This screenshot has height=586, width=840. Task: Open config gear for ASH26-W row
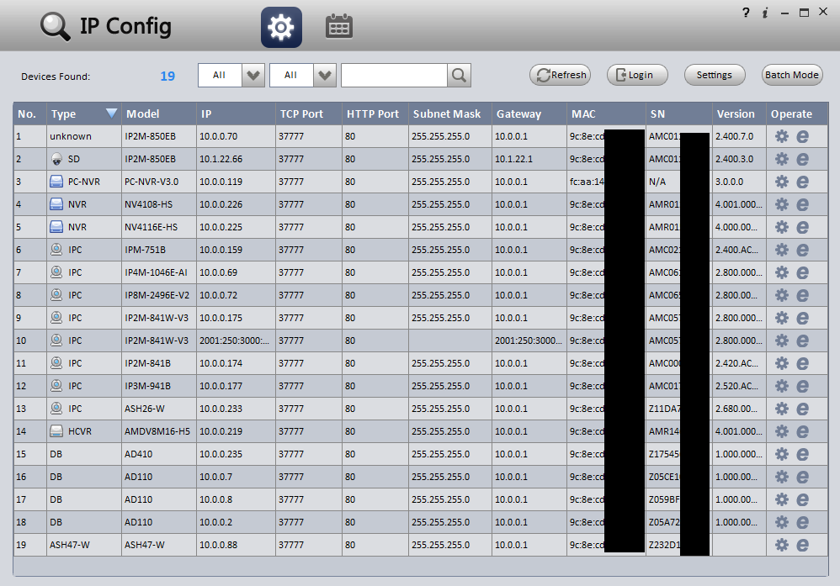(782, 409)
